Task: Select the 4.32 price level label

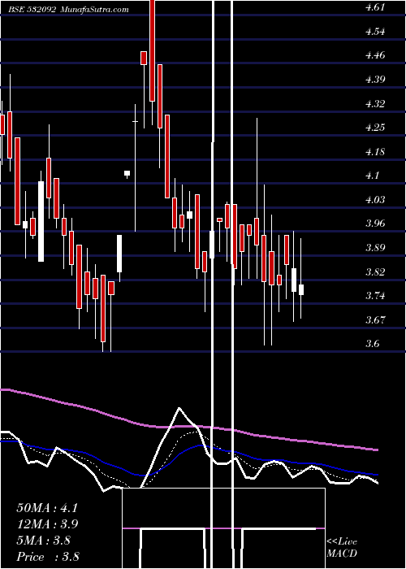Action: (x=375, y=104)
